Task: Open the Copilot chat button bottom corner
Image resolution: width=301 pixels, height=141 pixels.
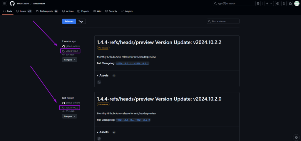Action: [296, 137]
